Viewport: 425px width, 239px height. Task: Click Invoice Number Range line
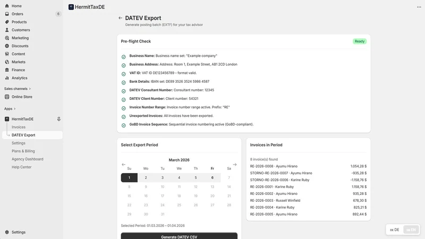[180, 107]
